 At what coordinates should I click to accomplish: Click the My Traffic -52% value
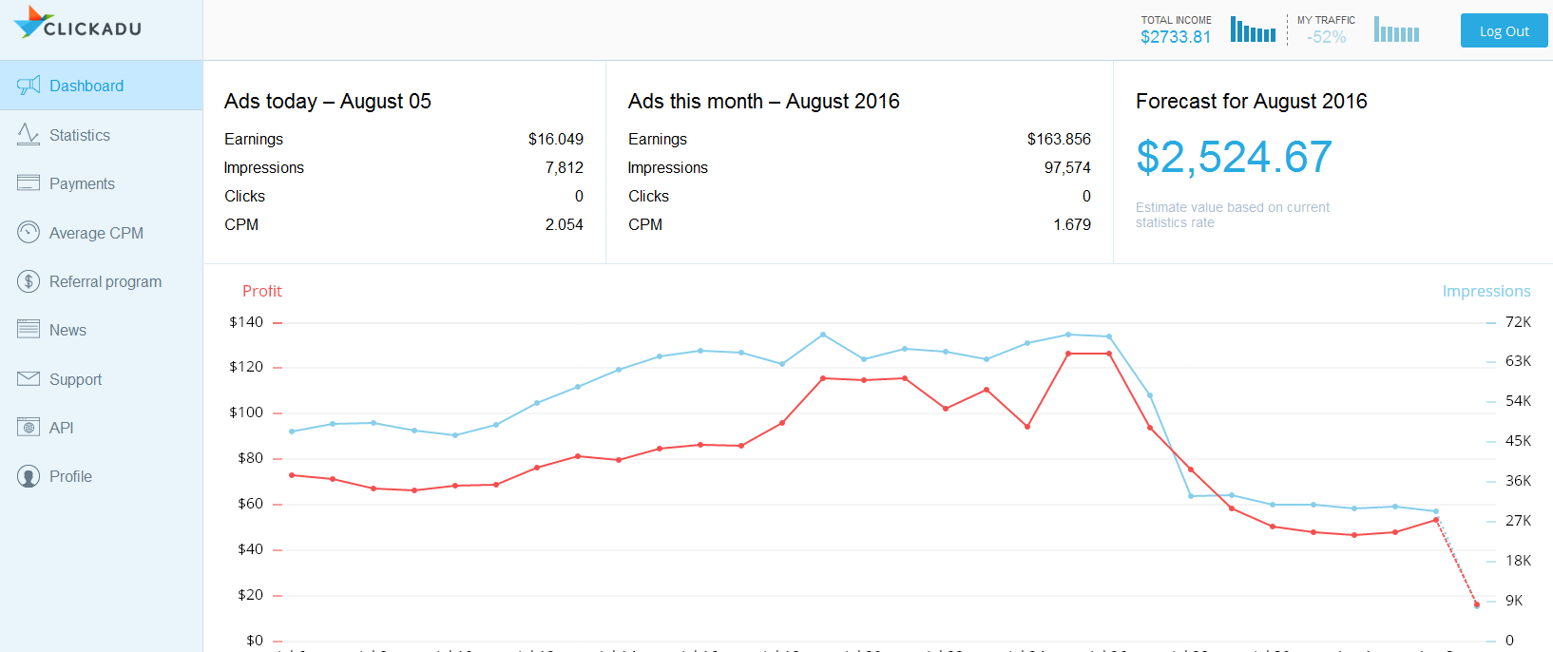1326,37
